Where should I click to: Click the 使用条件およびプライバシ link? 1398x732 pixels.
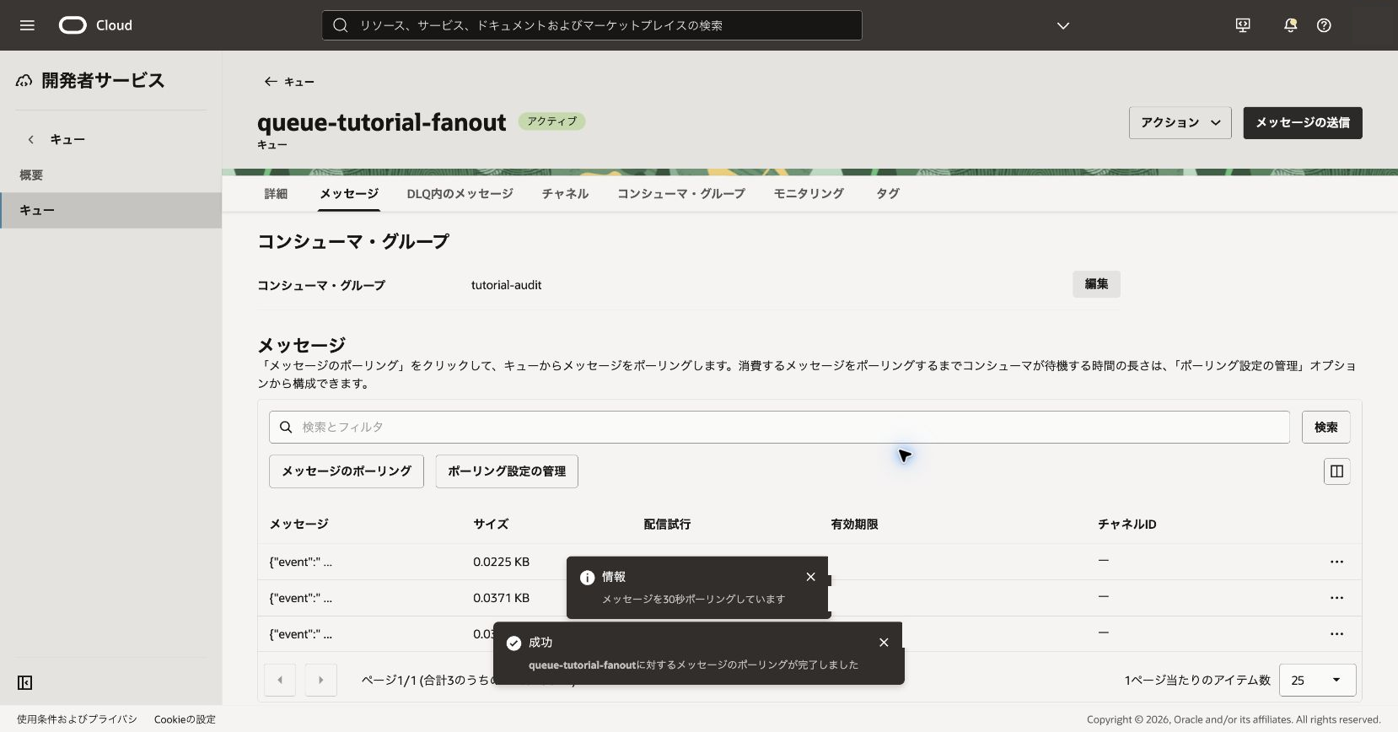pyautogui.click(x=77, y=719)
